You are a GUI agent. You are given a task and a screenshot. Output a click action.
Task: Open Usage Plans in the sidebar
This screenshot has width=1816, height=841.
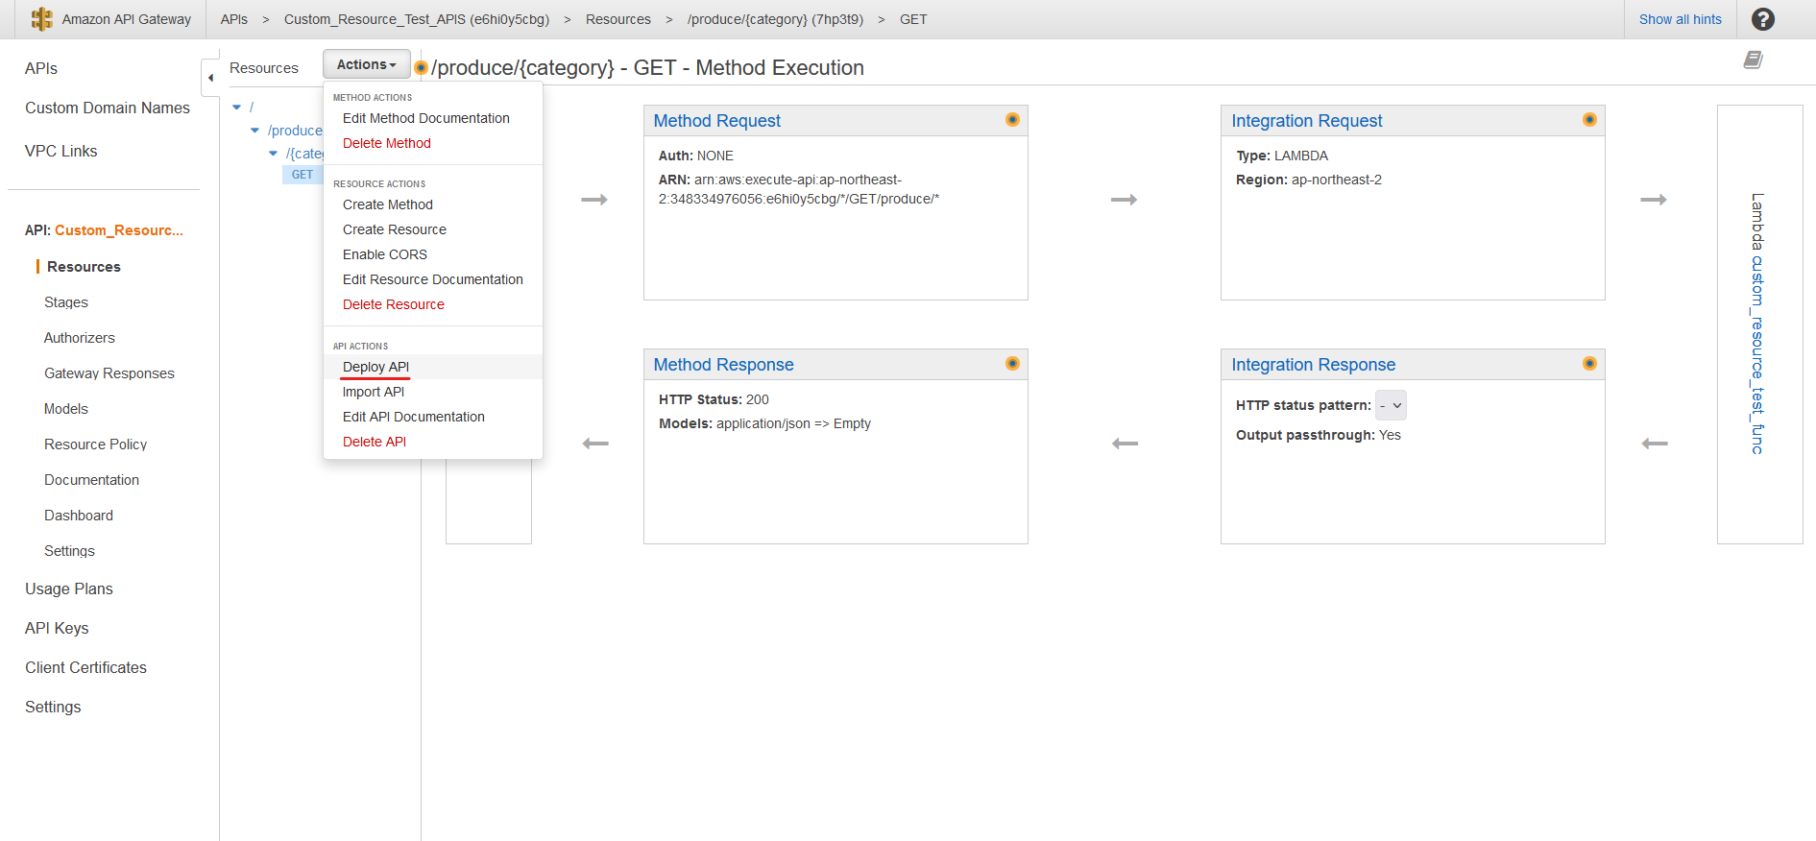[x=69, y=589]
